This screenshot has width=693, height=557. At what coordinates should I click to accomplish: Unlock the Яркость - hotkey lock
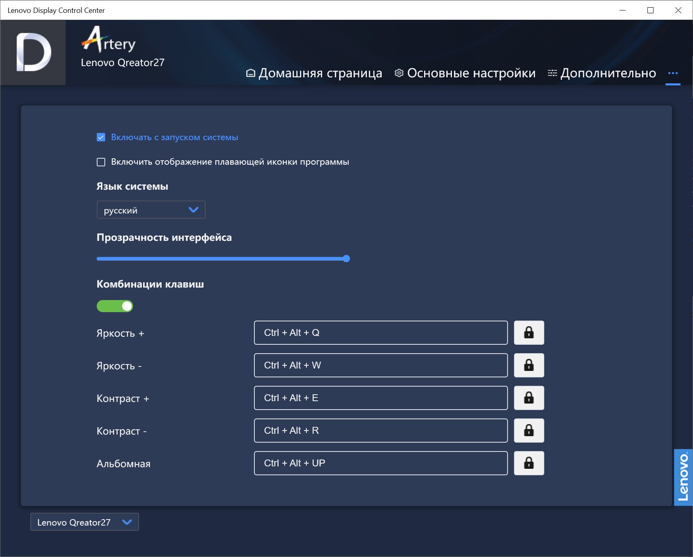tap(529, 365)
